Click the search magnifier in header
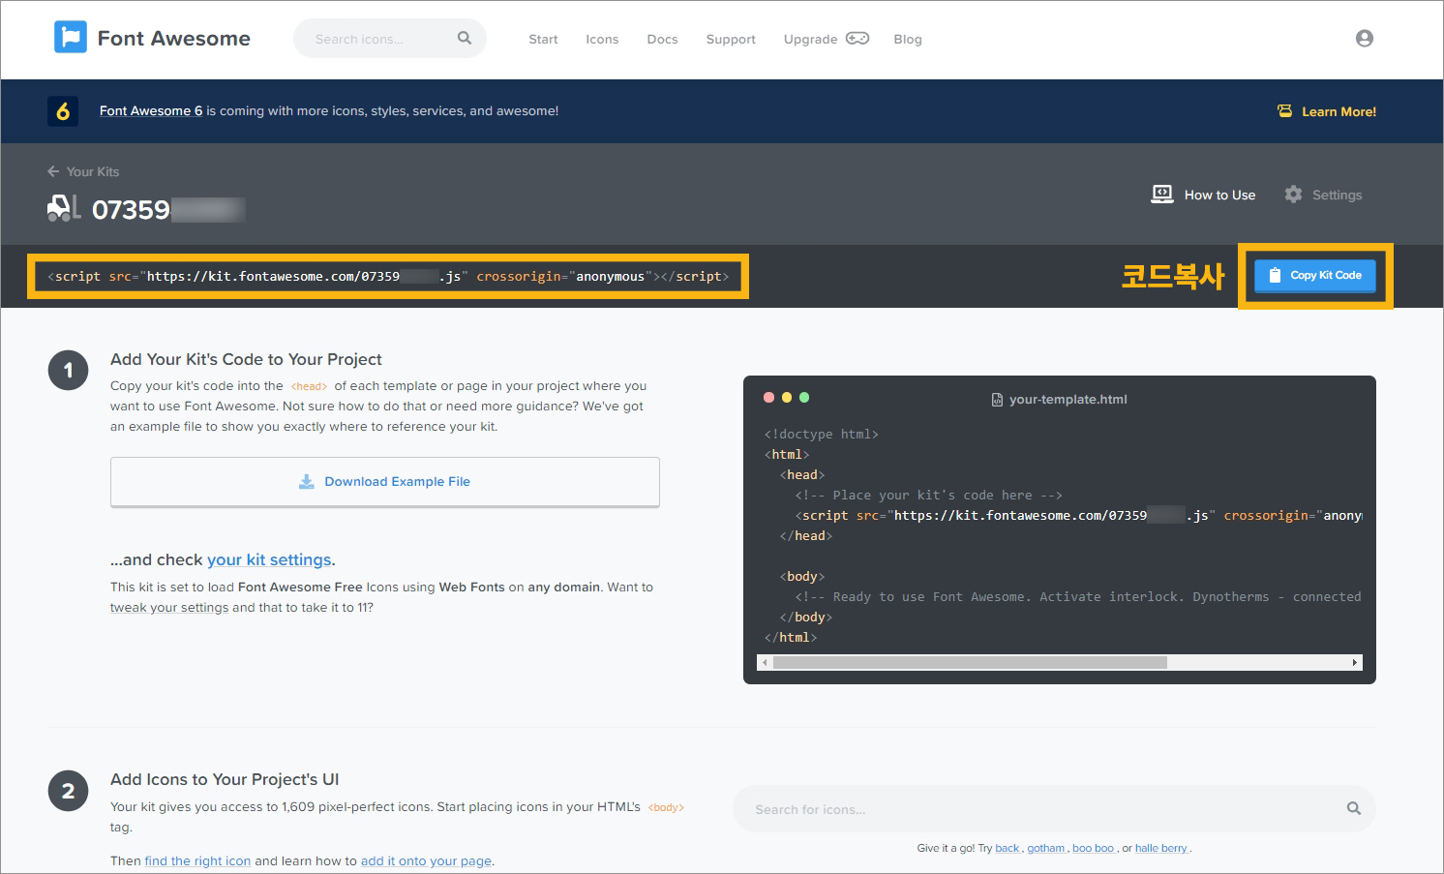The image size is (1444, 874). (465, 38)
